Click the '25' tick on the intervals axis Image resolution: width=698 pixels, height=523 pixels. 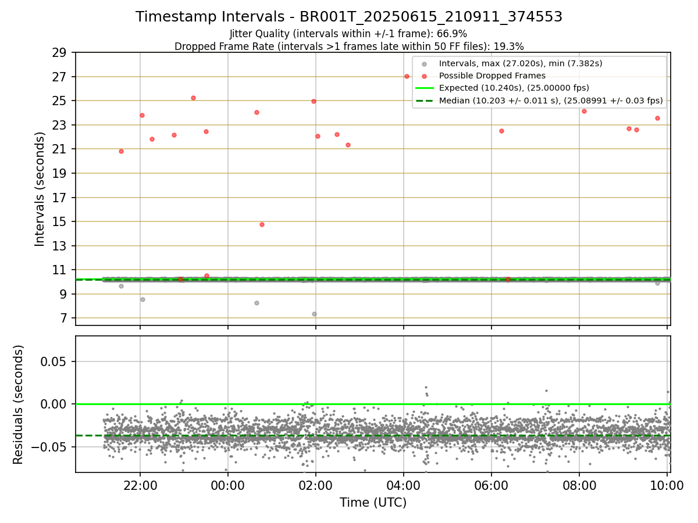[60, 101]
